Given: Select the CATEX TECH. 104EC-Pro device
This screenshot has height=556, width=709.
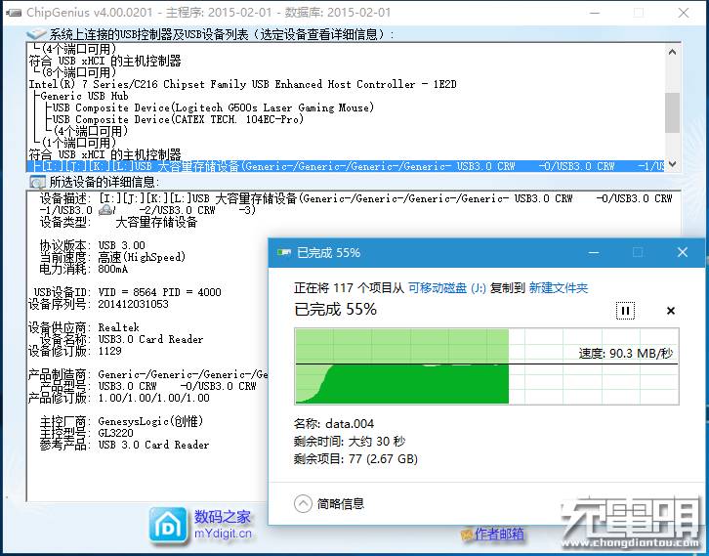Looking at the screenshot, I should tap(178, 119).
